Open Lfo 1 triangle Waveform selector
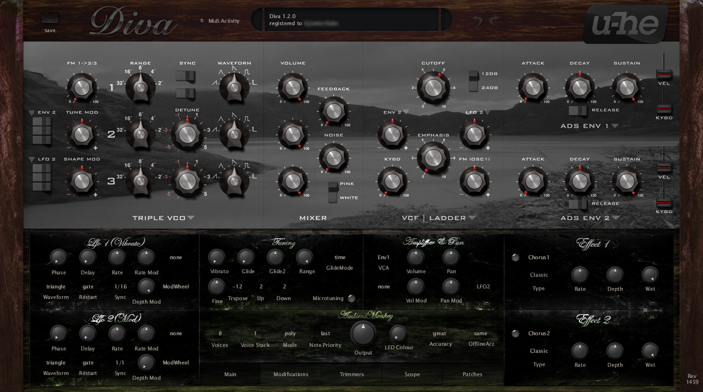 tap(56, 287)
